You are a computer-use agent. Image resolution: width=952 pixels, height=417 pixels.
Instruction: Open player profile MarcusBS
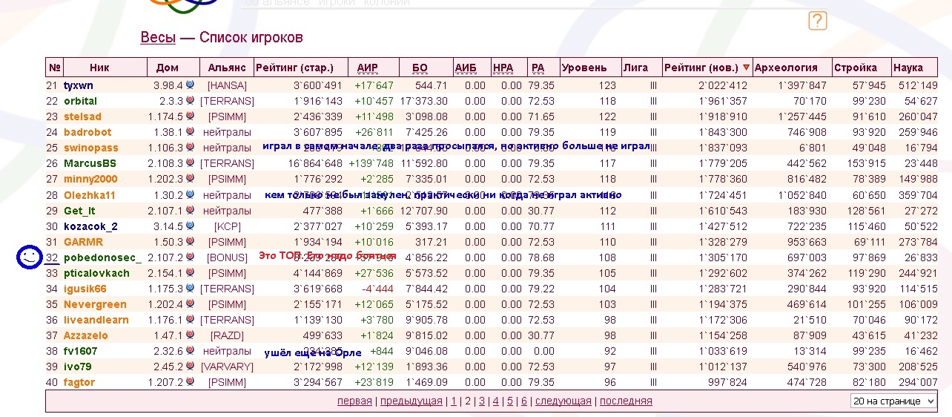(90, 163)
